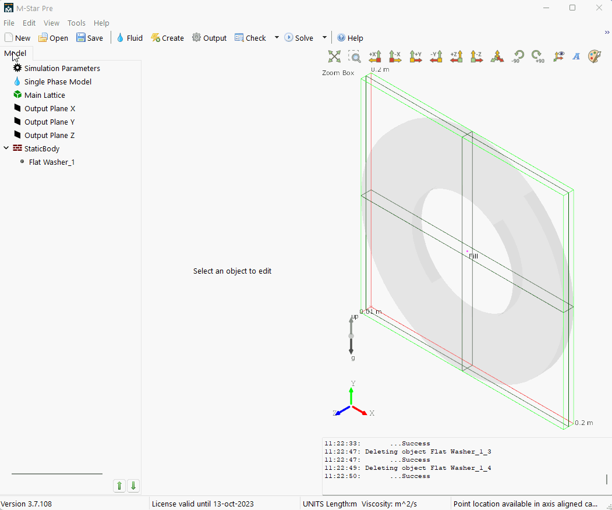Open the Create tool
The height and width of the screenshot is (510, 612).
click(x=167, y=37)
